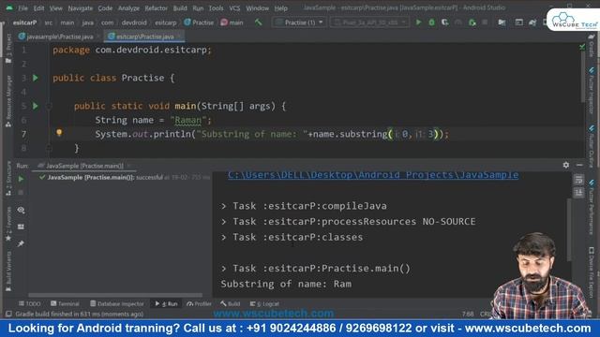Hide the Run panel with minimize icon
Image resolution: width=600 pixels, height=337 pixels.
[x=579, y=165]
